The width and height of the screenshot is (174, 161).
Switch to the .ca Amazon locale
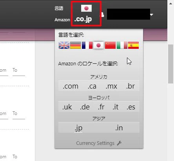pyautogui.click(x=92, y=86)
